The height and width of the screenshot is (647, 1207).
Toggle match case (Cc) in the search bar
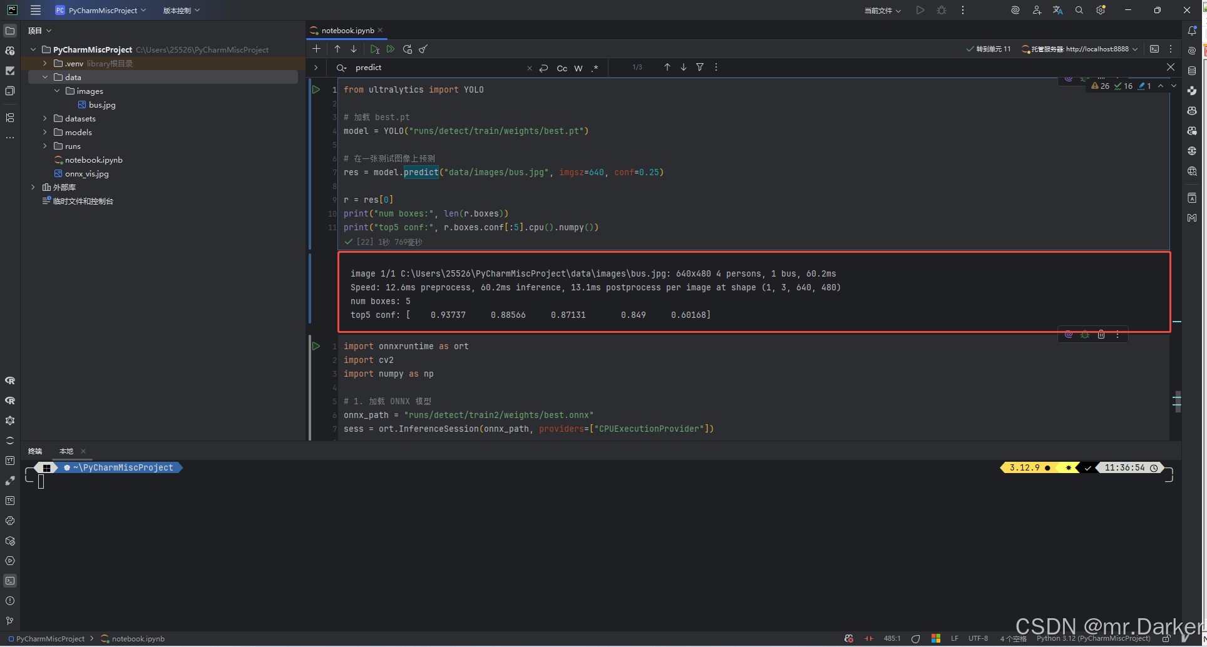[x=562, y=68]
